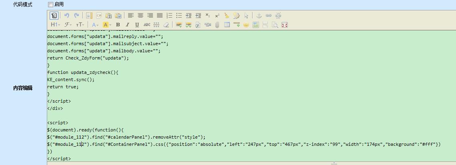The image size is (456, 165).
Task: Insert a file attachment with the paperclip icon
Action: tap(217, 25)
